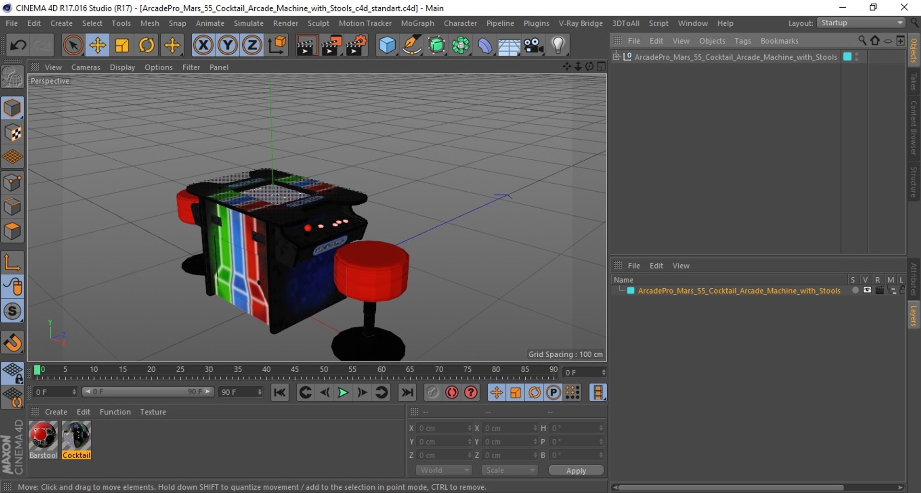921x493 pixels.
Task: Open the World coordinate mode dropdown
Action: tap(444, 470)
